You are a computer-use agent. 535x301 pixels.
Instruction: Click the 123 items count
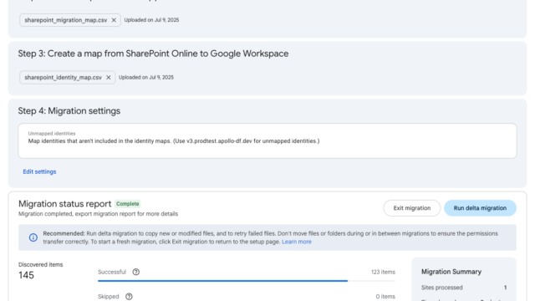[383, 272]
